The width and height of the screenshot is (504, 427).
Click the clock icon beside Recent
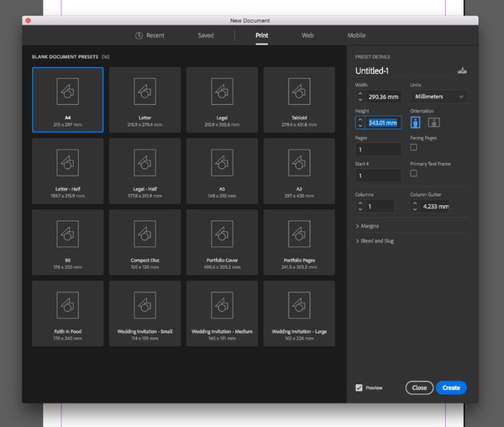point(139,35)
